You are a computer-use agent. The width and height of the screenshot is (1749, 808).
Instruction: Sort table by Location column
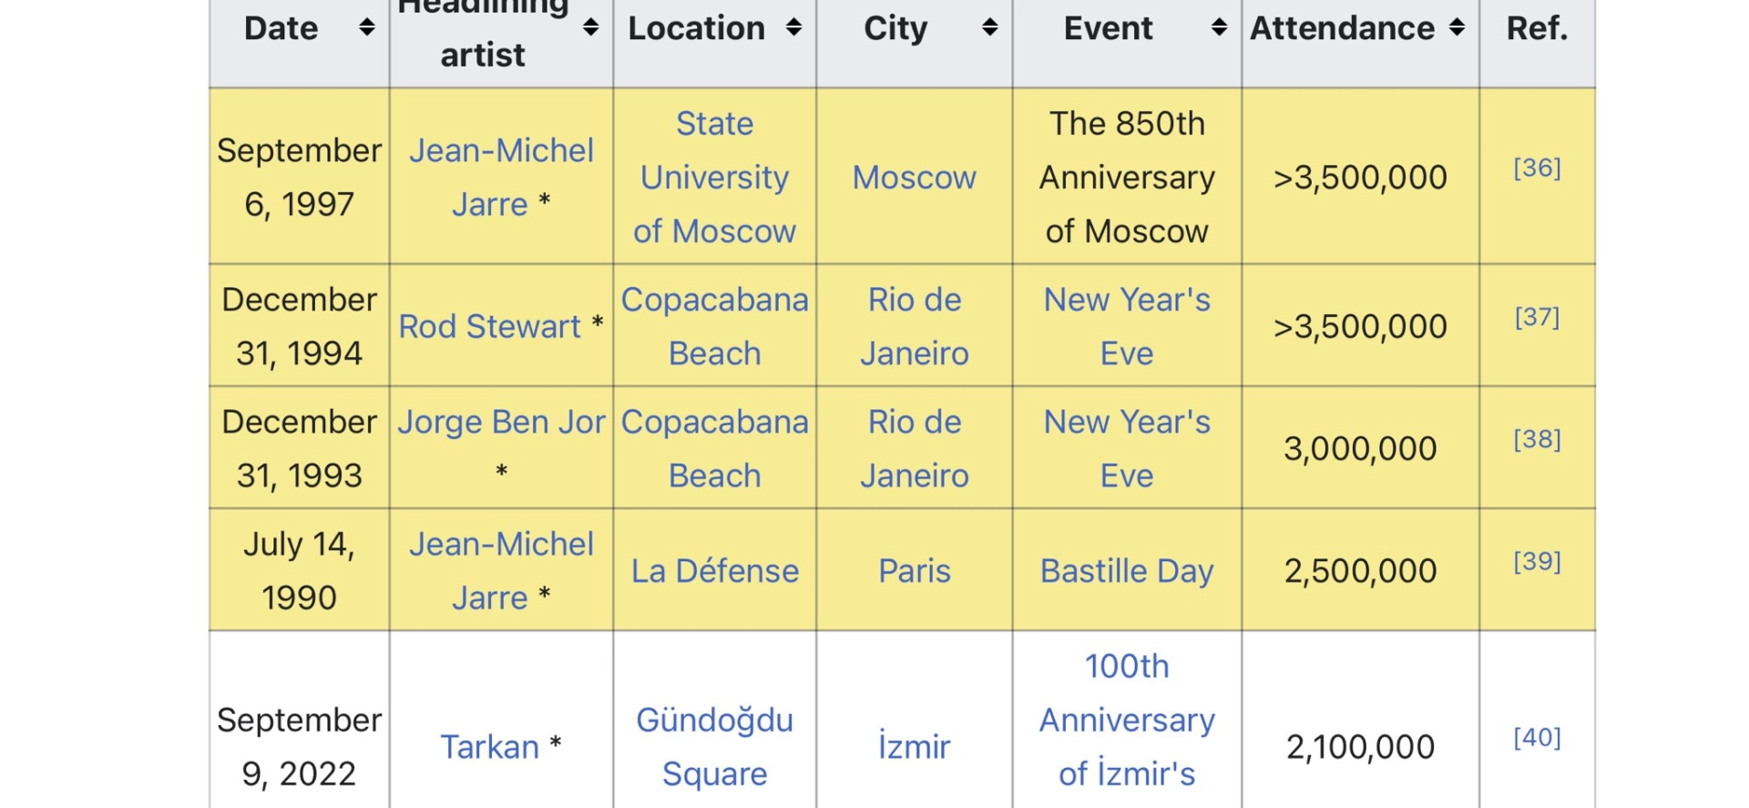[x=793, y=28]
